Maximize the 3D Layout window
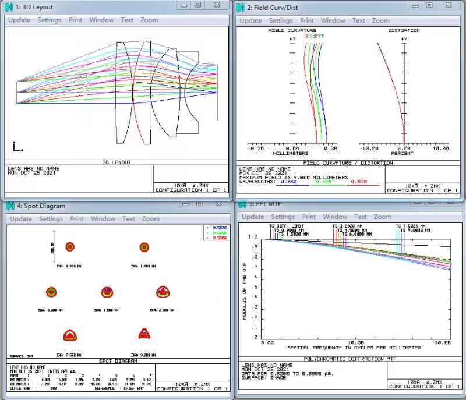This screenshot has height=400, width=466. coord(198,5)
